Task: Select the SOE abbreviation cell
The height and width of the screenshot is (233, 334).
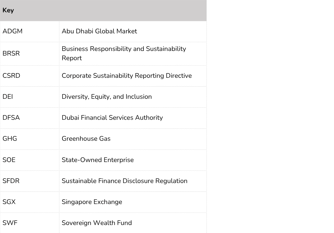Action: (30, 160)
